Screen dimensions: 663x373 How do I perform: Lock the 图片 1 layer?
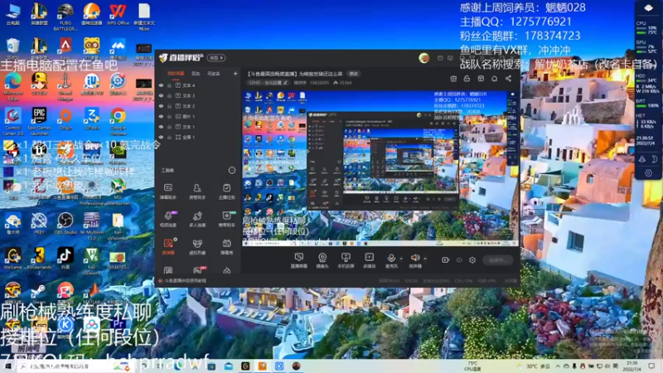(x=170, y=116)
